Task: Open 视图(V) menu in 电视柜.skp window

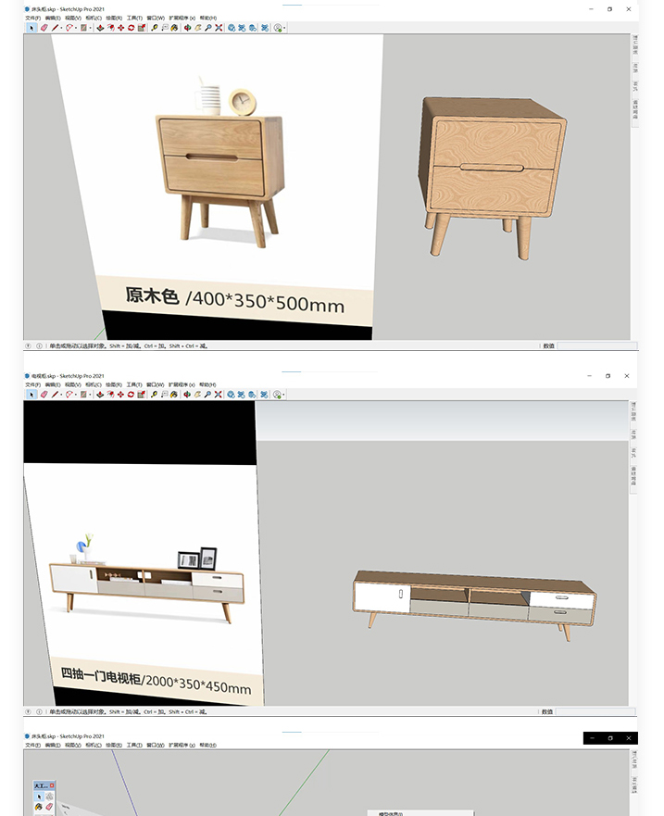Action: pos(73,384)
